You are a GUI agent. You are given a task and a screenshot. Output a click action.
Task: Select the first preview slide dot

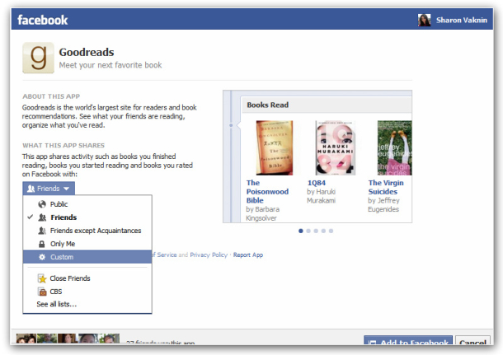coord(301,231)
